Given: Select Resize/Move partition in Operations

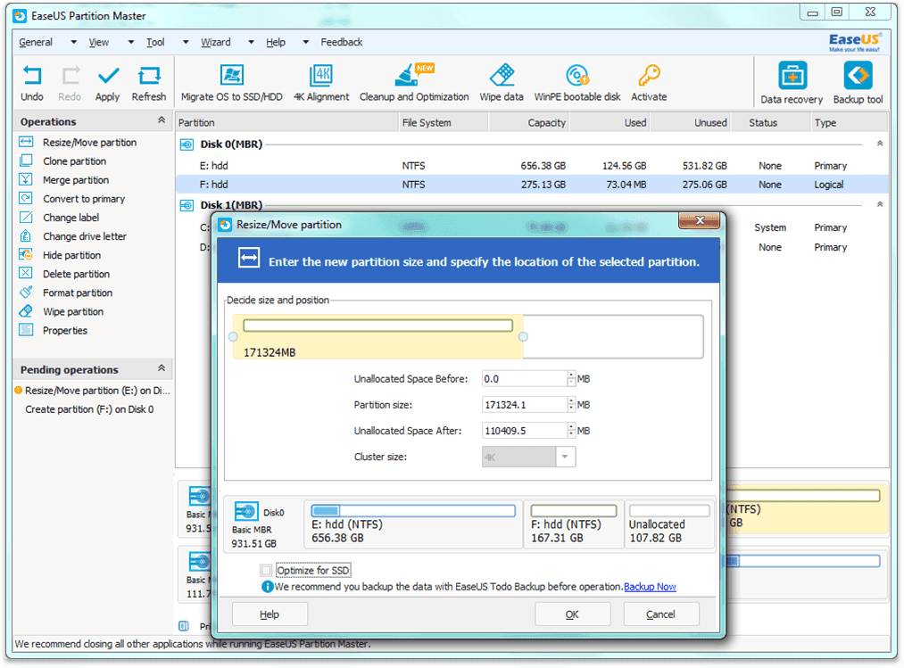Looking at the screenshot, I should [89, 143].
